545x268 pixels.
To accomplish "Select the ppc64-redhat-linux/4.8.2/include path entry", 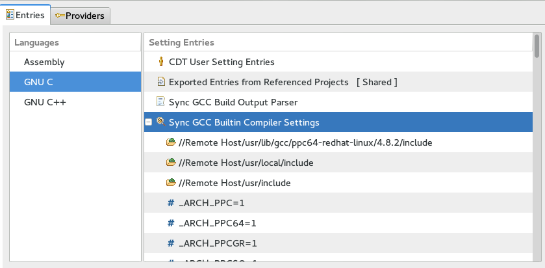I will (x=338, y=142).
